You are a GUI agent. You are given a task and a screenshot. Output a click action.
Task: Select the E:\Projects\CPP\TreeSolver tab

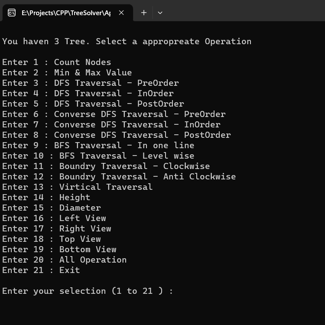tap(67, 13)
